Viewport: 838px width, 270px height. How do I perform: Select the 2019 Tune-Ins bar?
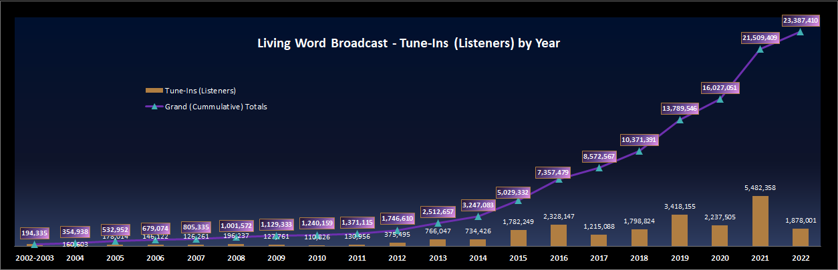pos(680,230)
